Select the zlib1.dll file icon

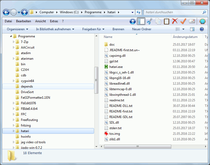(x=106, y=139)
